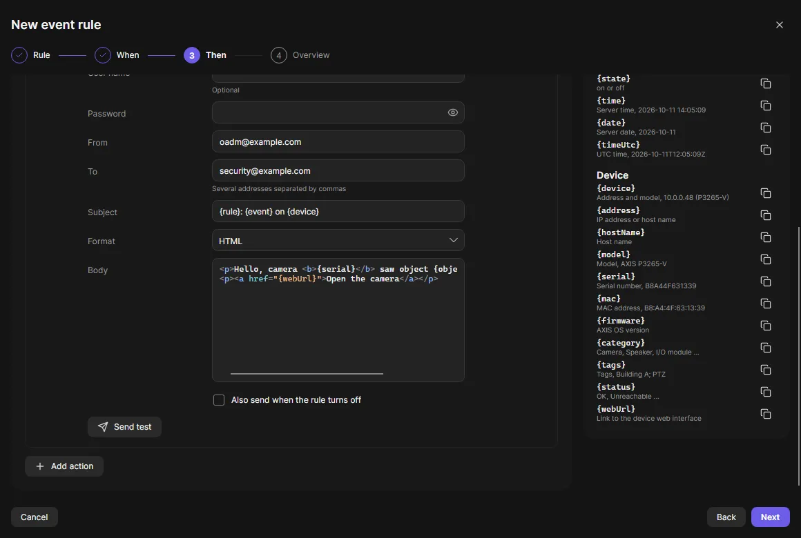Copy the {tags} variable
Screen dimensions: 801x538
point(765,370)
